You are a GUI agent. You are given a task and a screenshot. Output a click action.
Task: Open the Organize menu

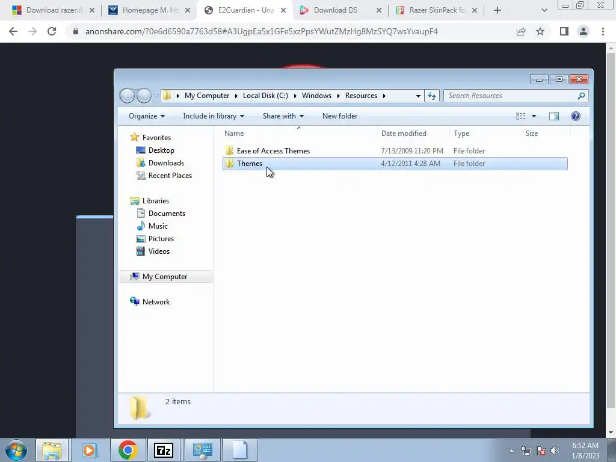click(x=147, y=116)
